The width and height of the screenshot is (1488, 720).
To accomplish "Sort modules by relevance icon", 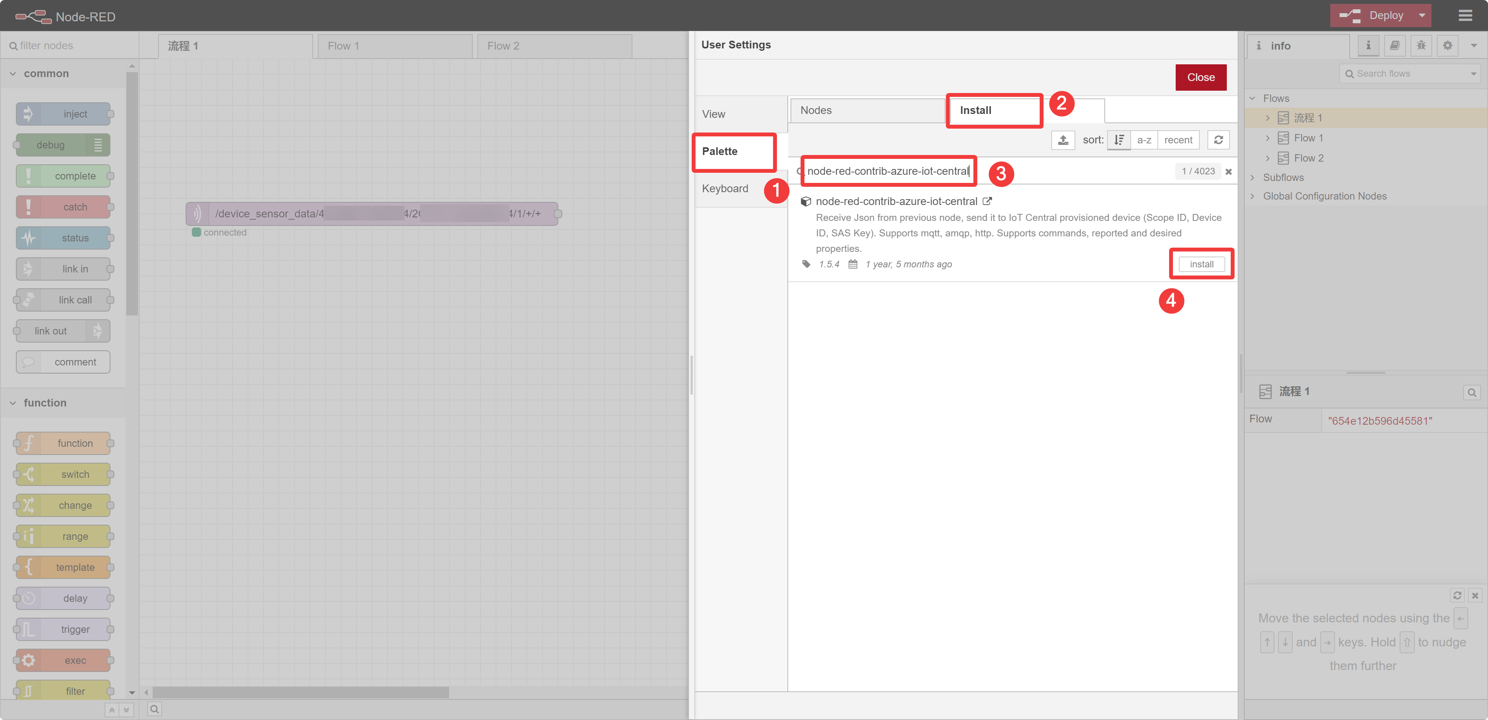I will point(1118,140).
